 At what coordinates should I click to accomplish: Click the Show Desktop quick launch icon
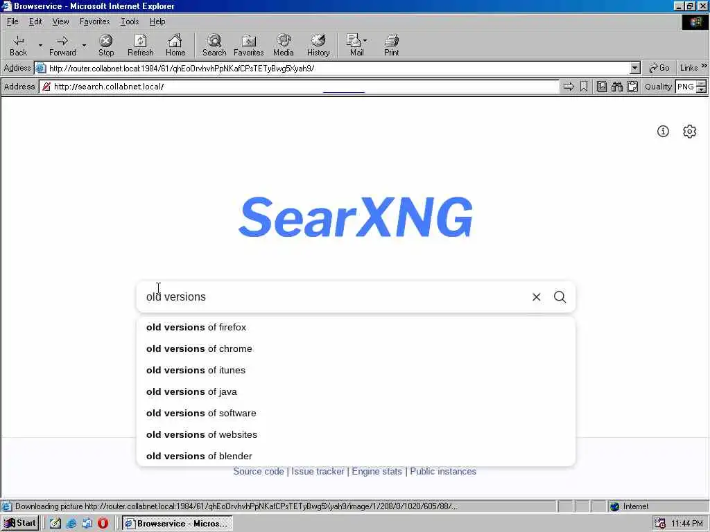tap(55, 523)
